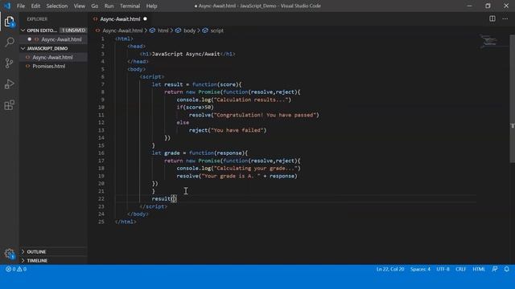Open the File menu
Image resolution: width=515 pixels, height=289 pixels.
pyautogui.click(x=21, y=6)
